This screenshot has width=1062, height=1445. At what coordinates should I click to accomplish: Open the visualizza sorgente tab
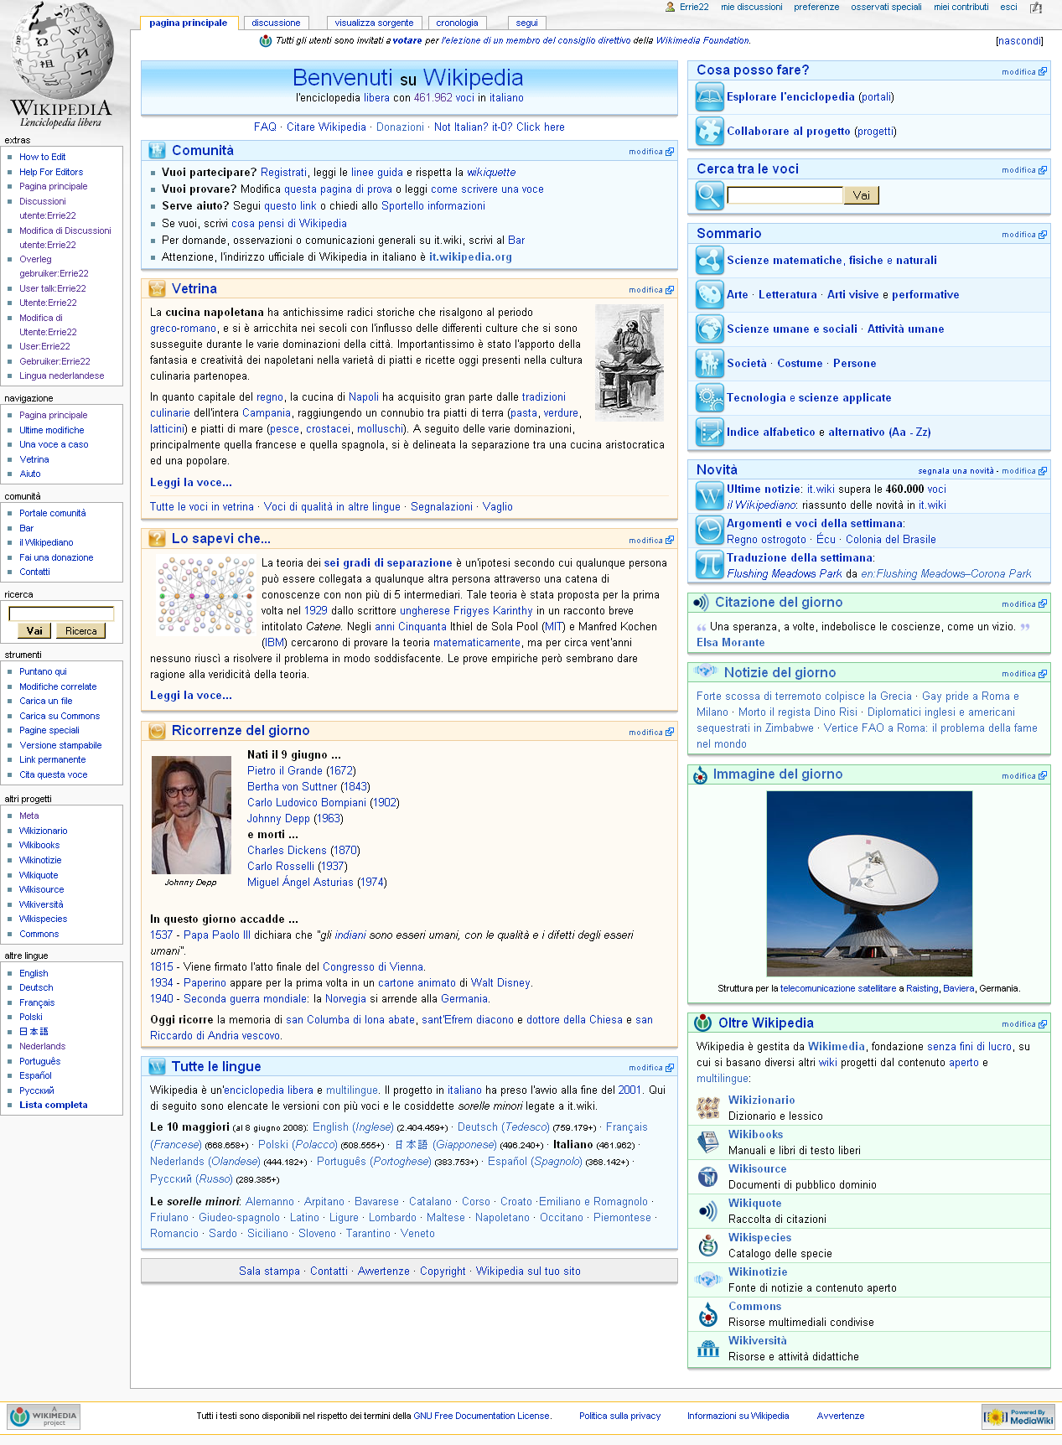(374, 23)
